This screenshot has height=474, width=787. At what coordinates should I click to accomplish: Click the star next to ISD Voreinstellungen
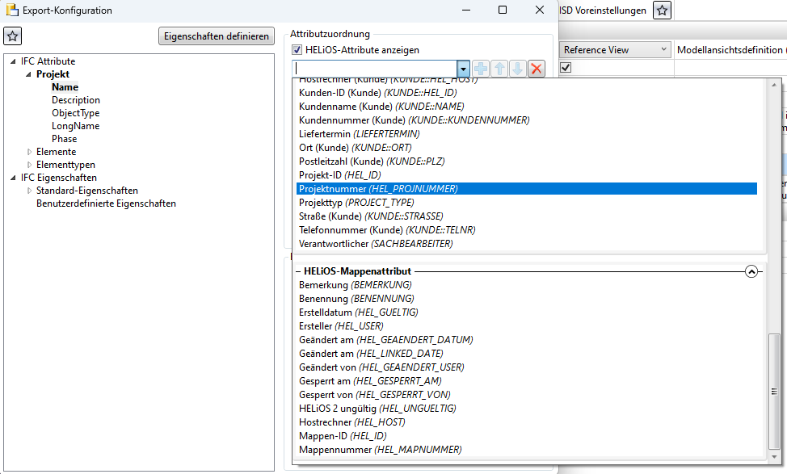(662, 10)
